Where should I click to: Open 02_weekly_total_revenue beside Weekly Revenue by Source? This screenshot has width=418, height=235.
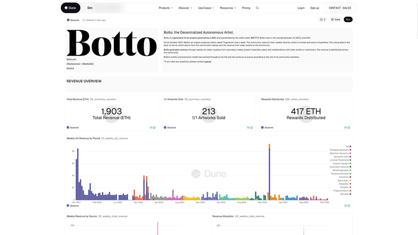pos(113,216)
